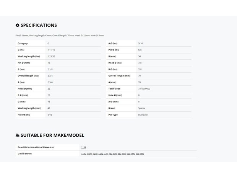
Task: Open the David Brown 1194 model link
Action: tap(89, 154)
